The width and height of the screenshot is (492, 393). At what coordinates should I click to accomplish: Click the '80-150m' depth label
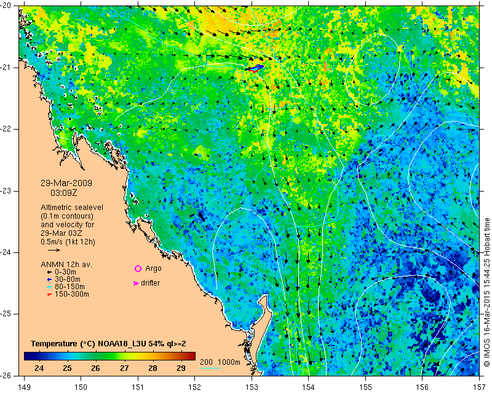point(69,287)
